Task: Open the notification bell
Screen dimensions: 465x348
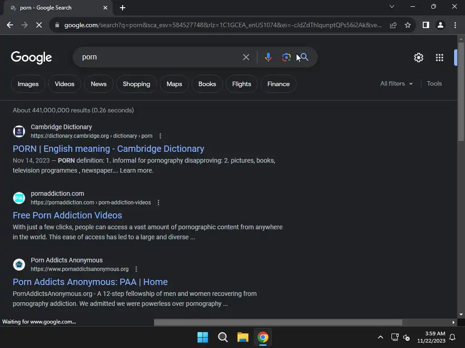Action: (453, 337)
